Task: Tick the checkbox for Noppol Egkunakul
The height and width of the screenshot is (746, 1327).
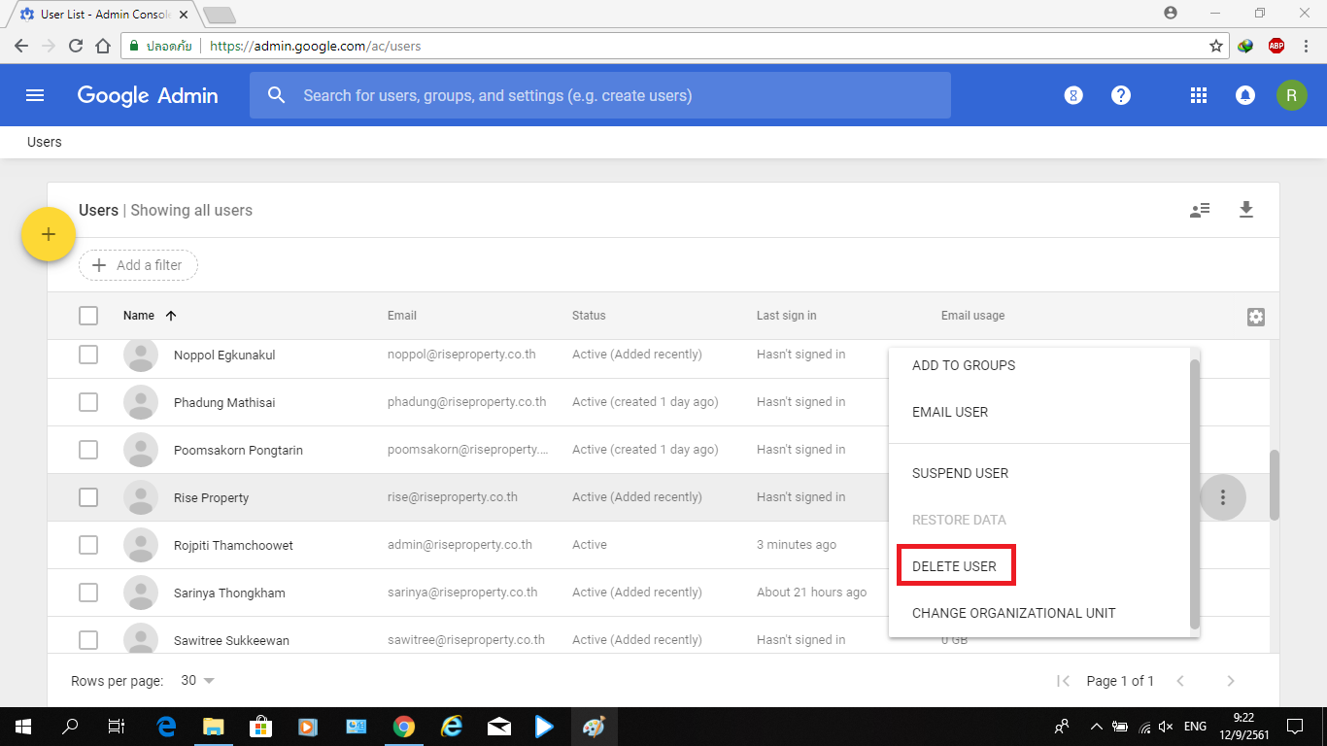Action: 88,355
